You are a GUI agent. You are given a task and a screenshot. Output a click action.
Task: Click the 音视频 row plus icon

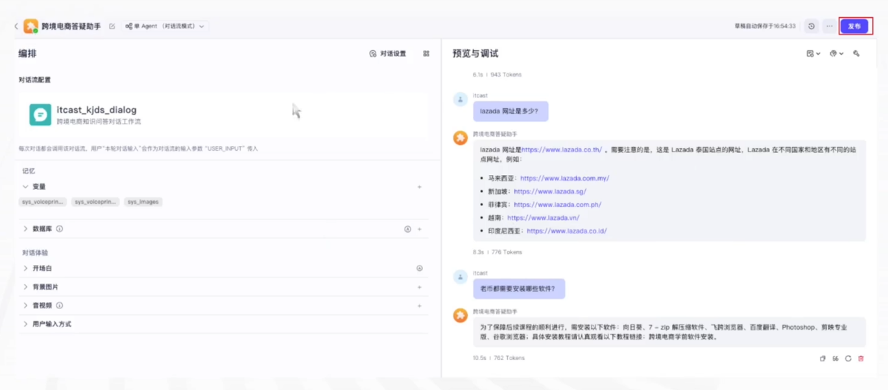tap(420, 306)
